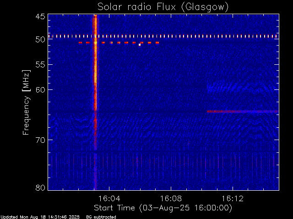The height and width of the screenshot is (219, 293).
Task: Click the 16:08 time tick label
Action: click(x=171, y=198)
